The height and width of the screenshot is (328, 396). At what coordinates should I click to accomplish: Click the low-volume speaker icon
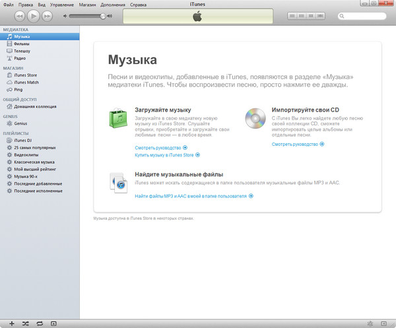pos(65,16)
